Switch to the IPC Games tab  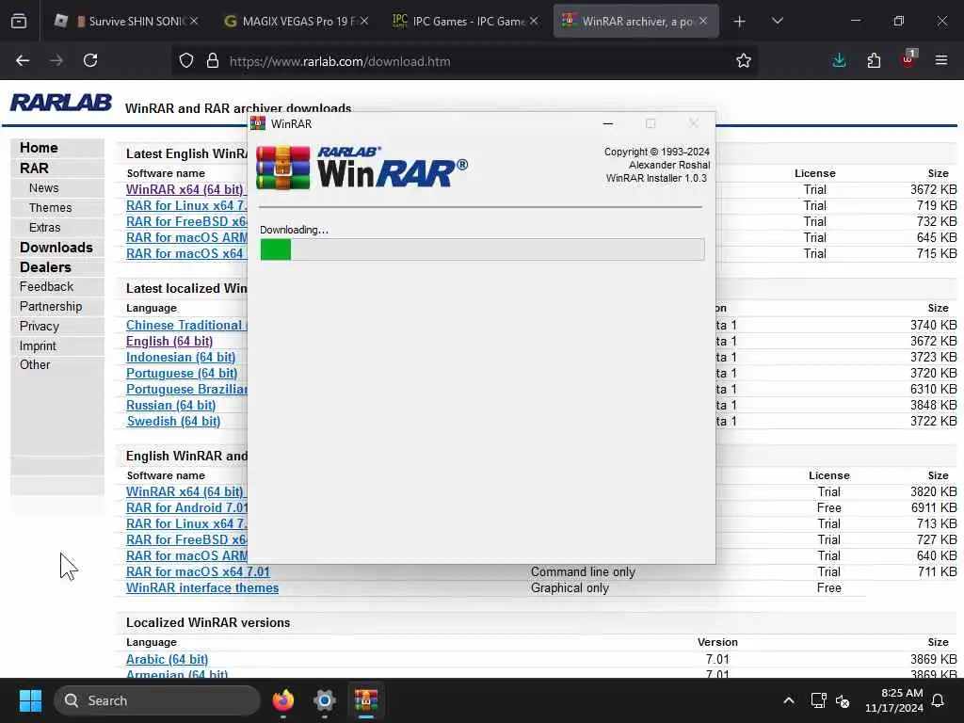(x=465, y=21)
